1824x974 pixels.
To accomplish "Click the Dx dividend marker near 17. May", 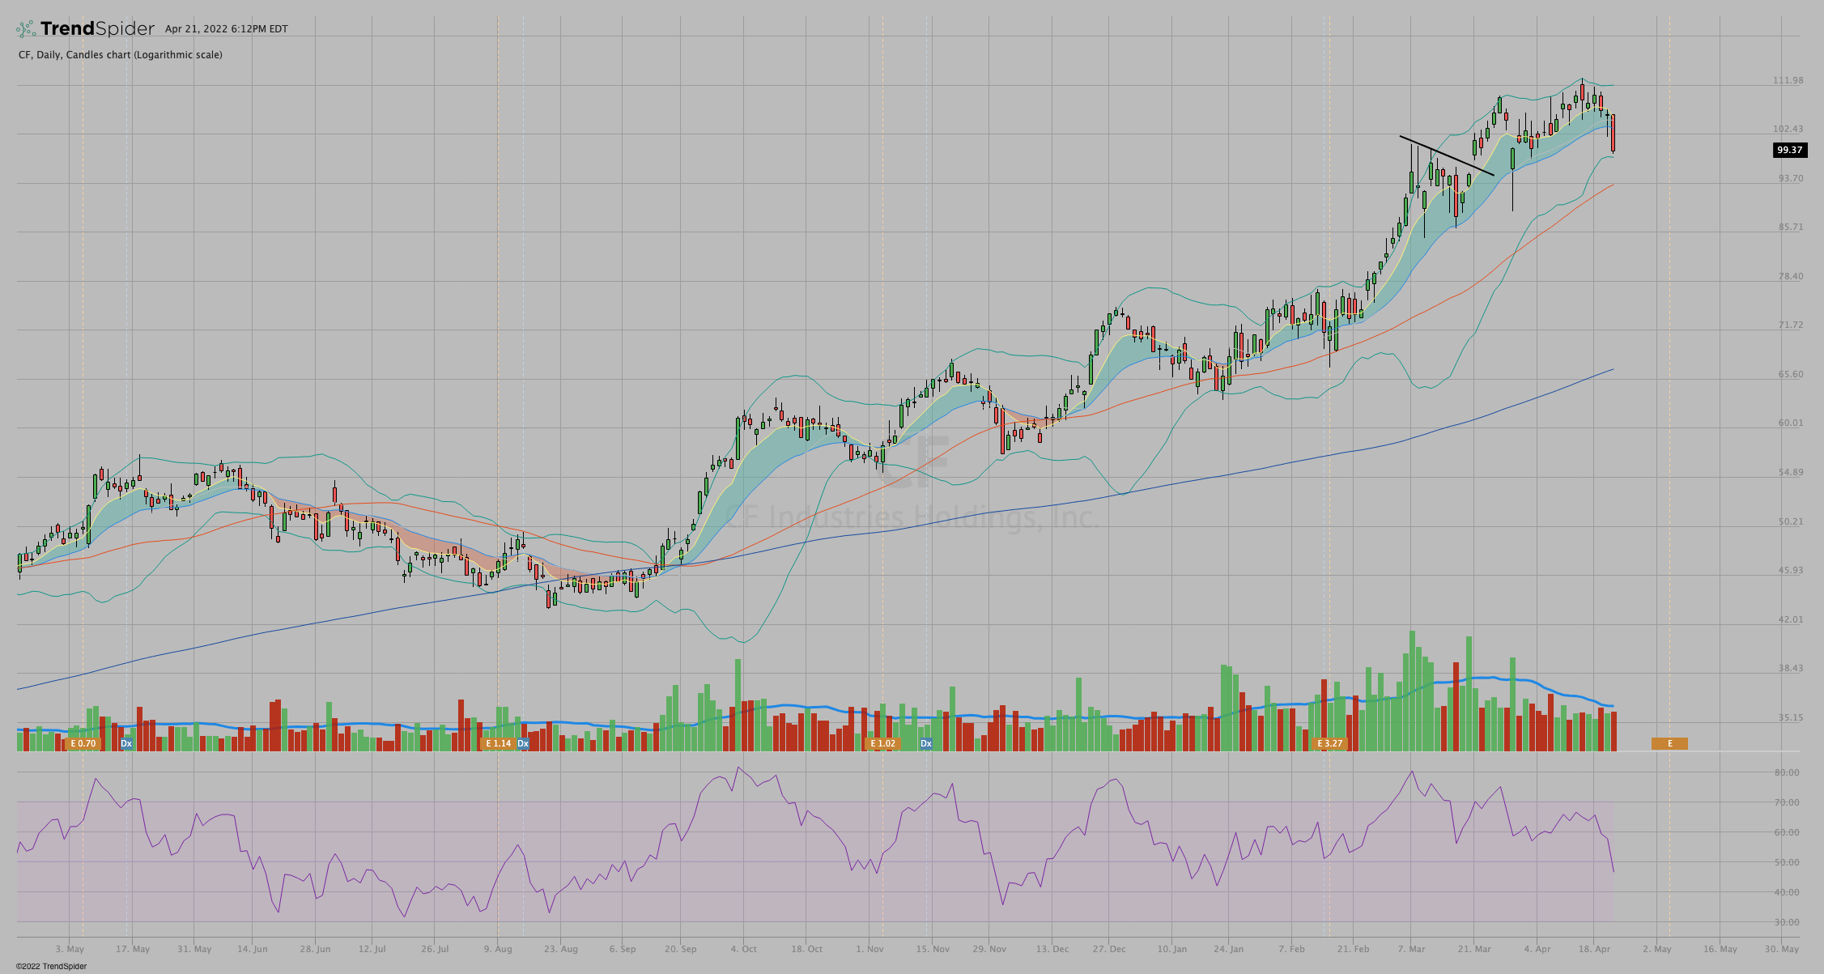I will 126,743.
